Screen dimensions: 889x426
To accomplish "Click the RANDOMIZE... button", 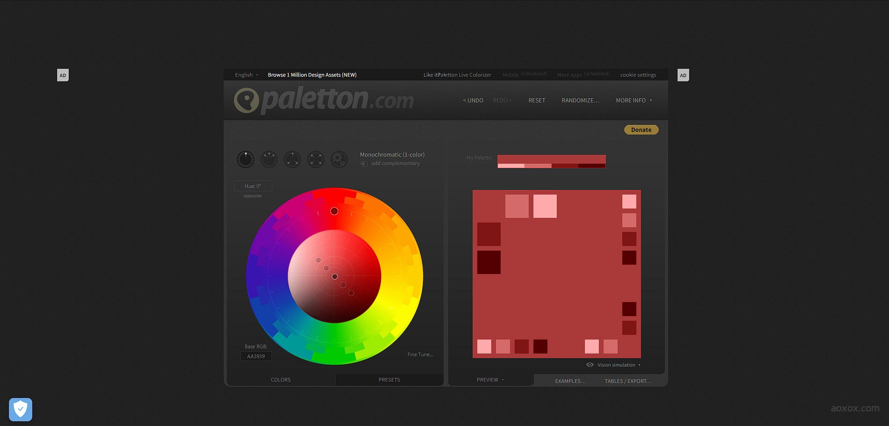I will [580, 101].
